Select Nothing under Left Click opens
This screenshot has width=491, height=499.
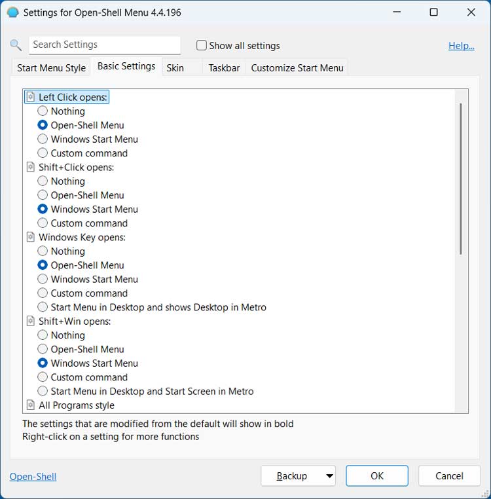[x=43, y=111]
